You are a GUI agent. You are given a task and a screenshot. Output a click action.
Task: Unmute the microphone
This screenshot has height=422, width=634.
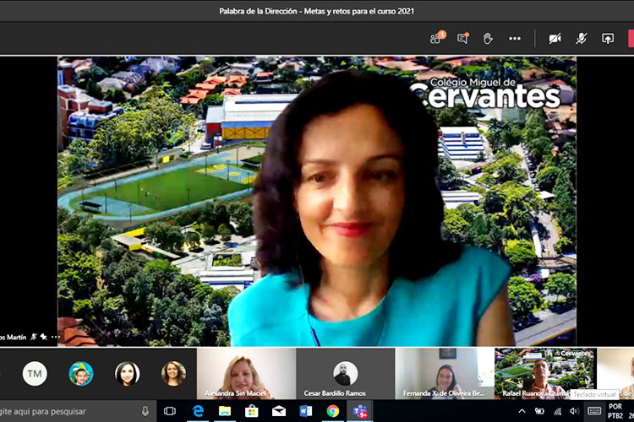tap(582, 38)
